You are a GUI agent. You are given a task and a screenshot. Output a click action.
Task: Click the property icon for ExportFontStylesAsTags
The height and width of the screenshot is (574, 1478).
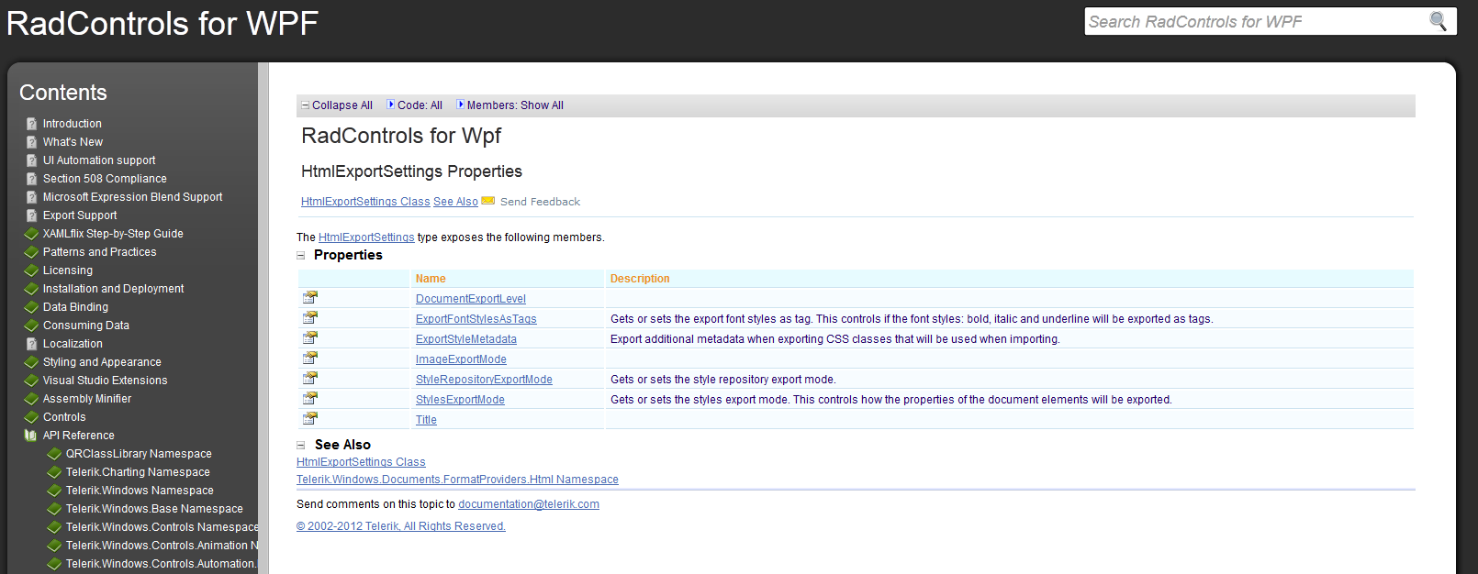310,317
